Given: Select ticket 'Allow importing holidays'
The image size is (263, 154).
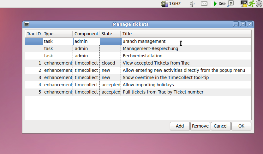Looking at the screenshot, I should (148, 85).
